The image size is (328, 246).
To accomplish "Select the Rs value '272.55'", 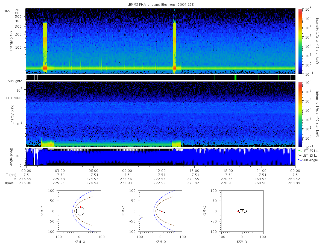I will (159, 179).
